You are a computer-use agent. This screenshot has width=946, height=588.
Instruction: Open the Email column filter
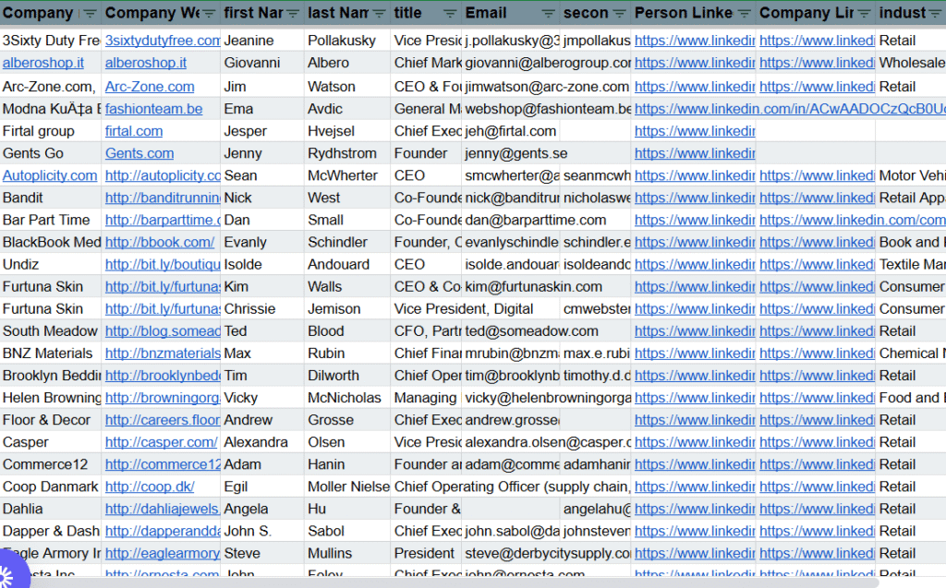click(549, 13)
